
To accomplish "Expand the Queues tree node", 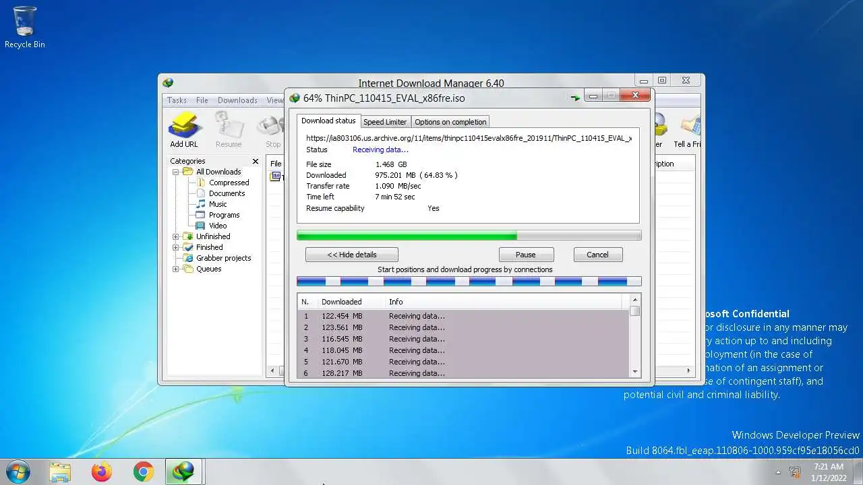I will tap(176, 269).
